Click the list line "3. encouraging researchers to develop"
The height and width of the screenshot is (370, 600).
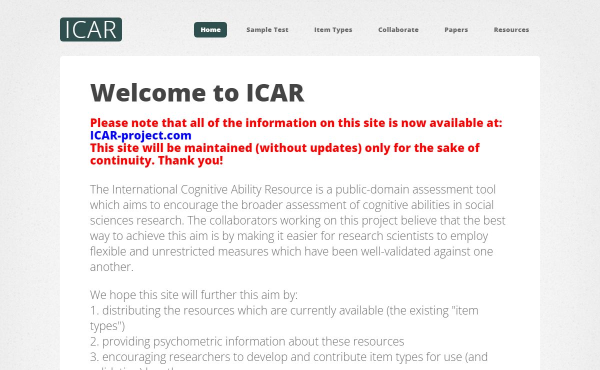(288, 357)
